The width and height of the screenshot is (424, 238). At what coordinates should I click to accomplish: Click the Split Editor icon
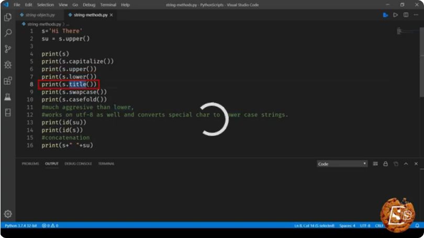(x=406, y=15)
